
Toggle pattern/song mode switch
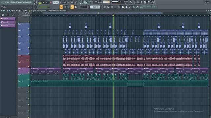[40, 2]
